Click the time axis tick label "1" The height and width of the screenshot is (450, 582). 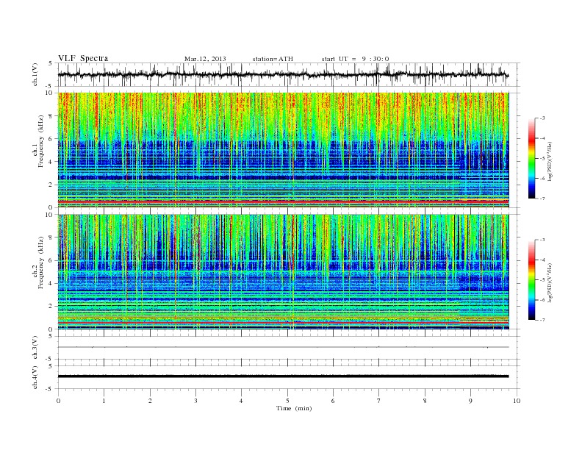[x=104, y=401]
